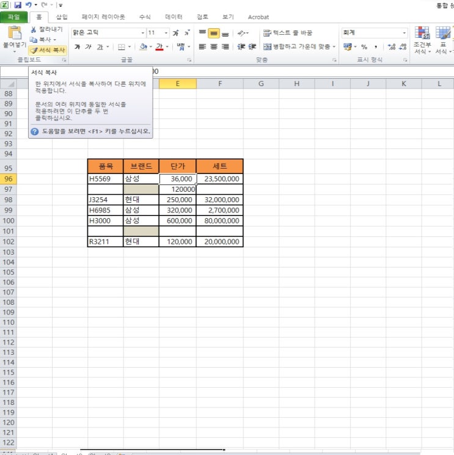Open font size dropdown showing 11
Viewport: 454px width, 455px height.
coord(166,33)
